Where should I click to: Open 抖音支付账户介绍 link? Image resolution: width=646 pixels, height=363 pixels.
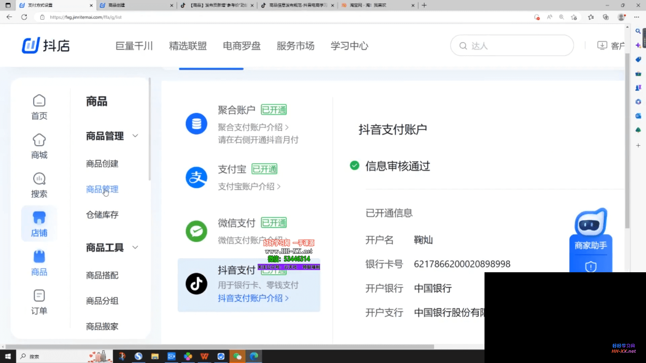[253, 298]
